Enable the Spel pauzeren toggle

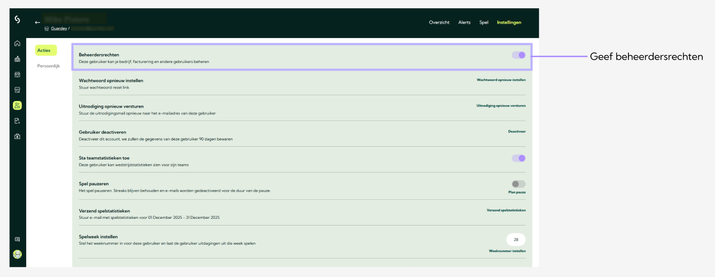(x=518, y=184)
